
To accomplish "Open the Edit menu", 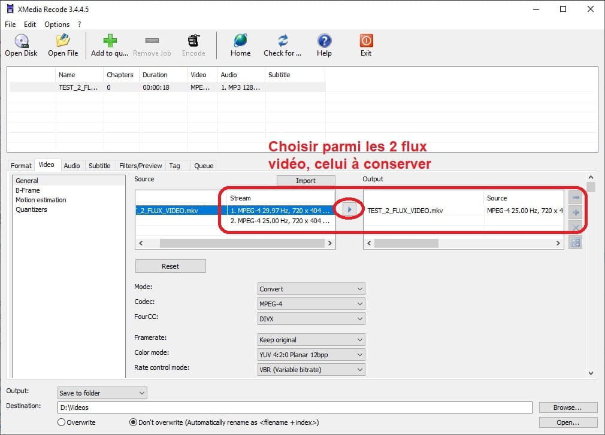I will pos(30,25).
